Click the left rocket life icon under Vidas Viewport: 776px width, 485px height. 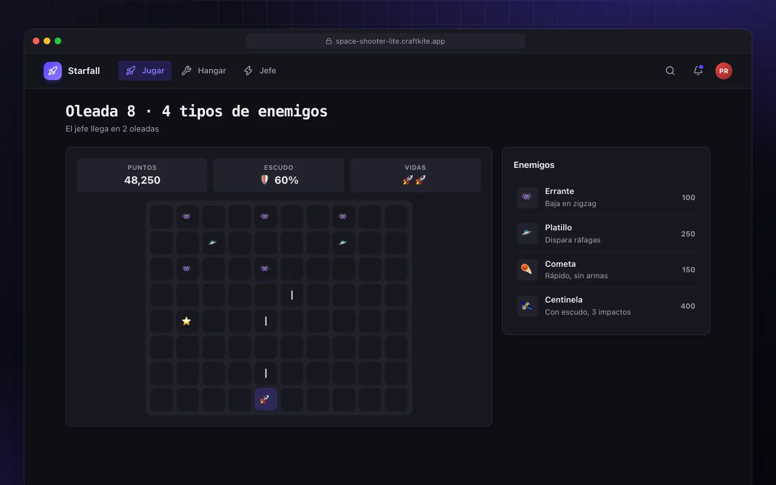coord(408,180)
